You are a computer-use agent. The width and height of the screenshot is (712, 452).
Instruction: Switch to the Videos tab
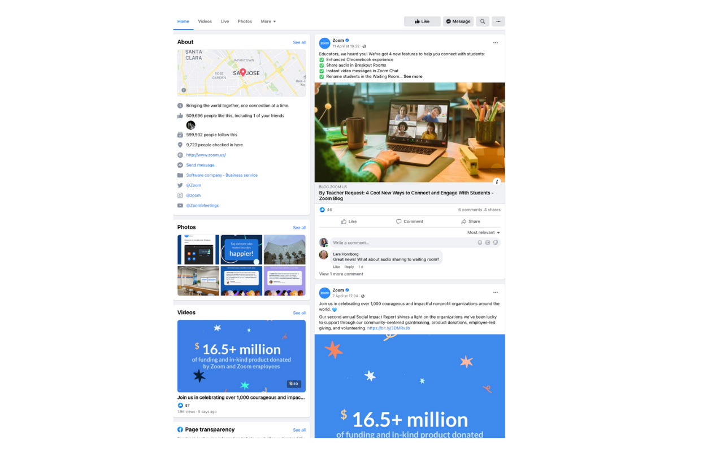tap(205, 21)
